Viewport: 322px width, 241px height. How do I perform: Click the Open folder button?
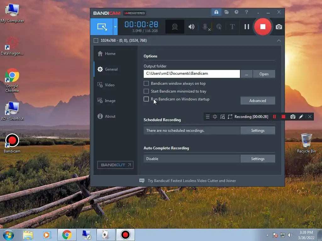(264, 74)
